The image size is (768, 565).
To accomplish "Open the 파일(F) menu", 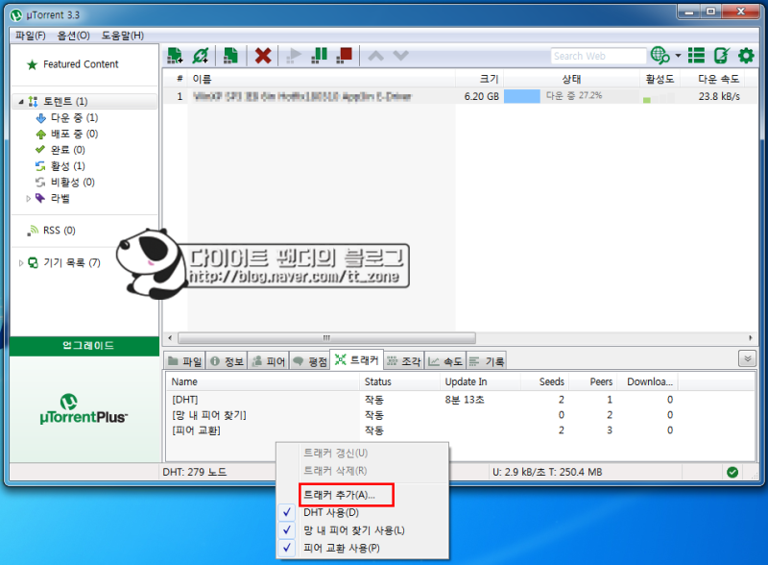I will [x=31, y=36].
